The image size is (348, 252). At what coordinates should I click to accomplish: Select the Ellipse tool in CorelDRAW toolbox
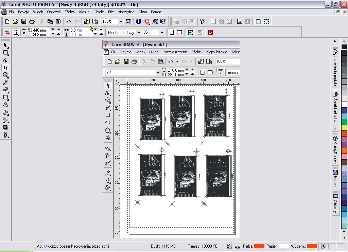pos(108,123)
